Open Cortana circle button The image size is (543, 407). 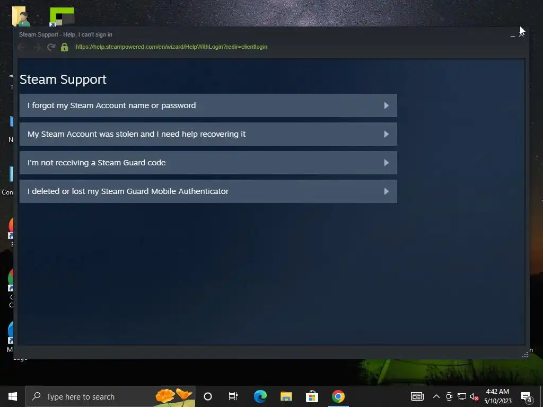pyautogui.click(x=208, y=396)
